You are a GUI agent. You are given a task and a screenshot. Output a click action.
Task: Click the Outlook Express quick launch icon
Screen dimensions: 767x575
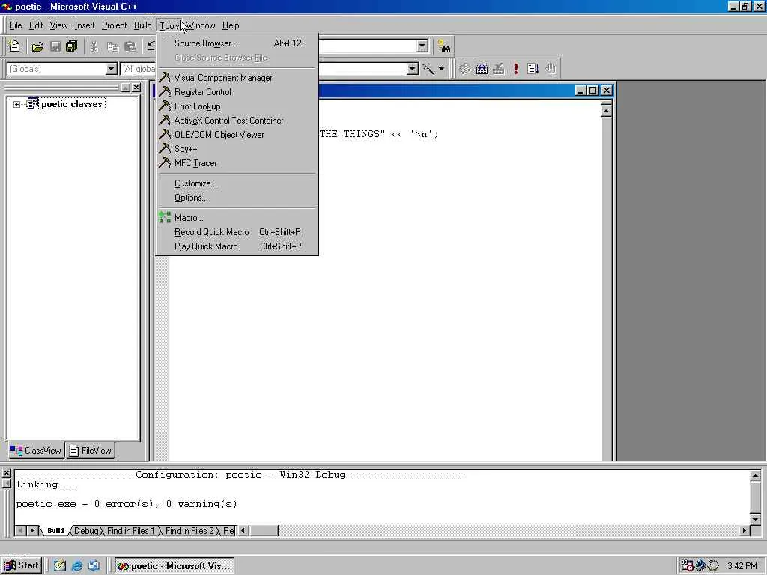click(x=94, y=566)
